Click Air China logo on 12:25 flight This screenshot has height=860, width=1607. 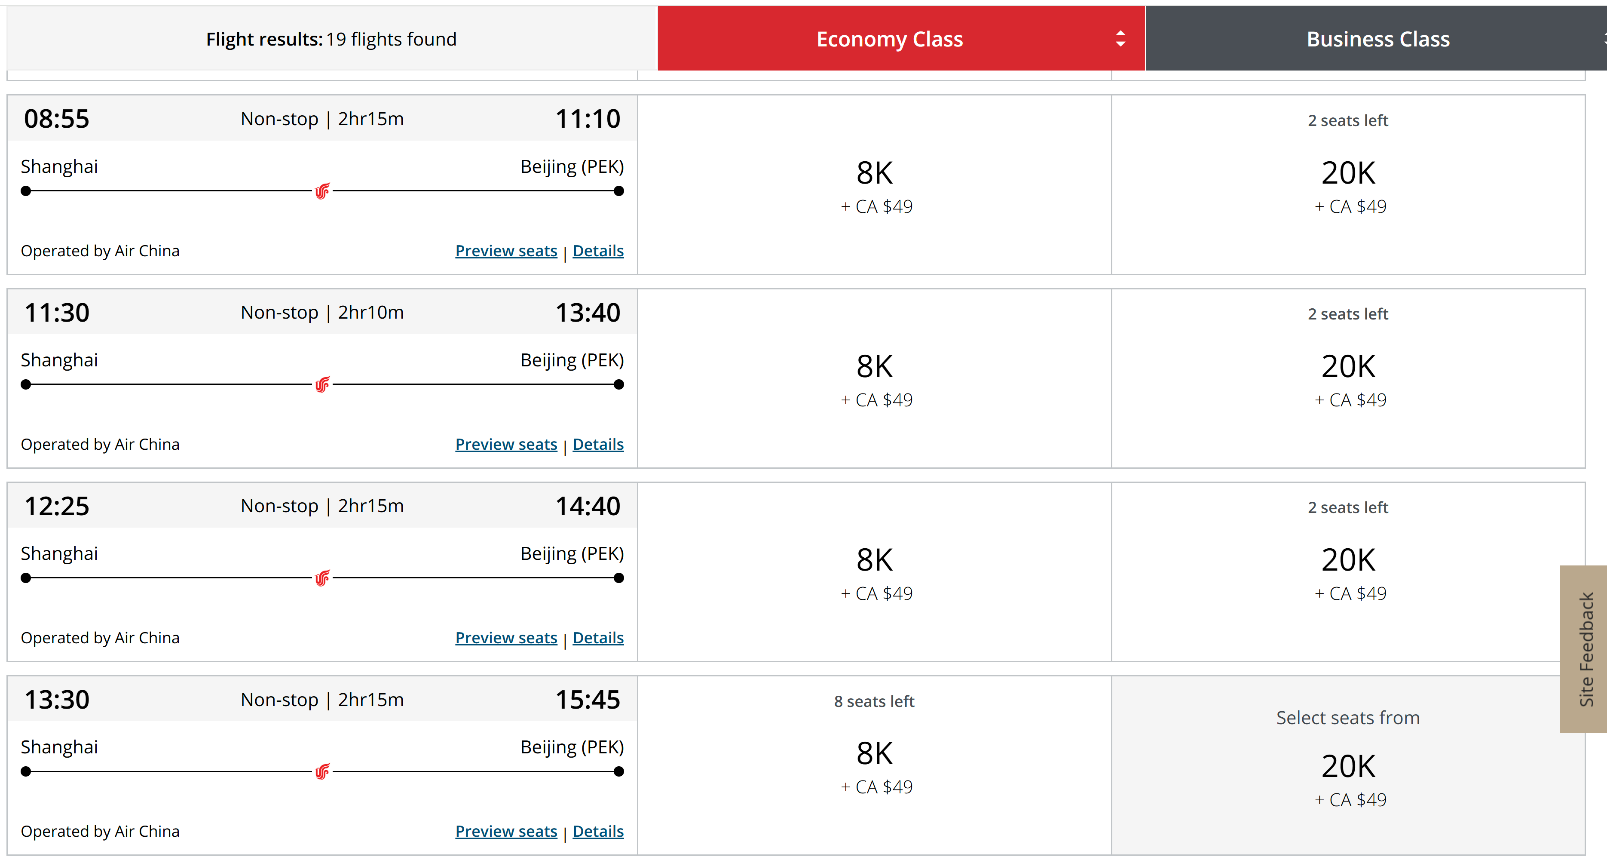[322, 578]
